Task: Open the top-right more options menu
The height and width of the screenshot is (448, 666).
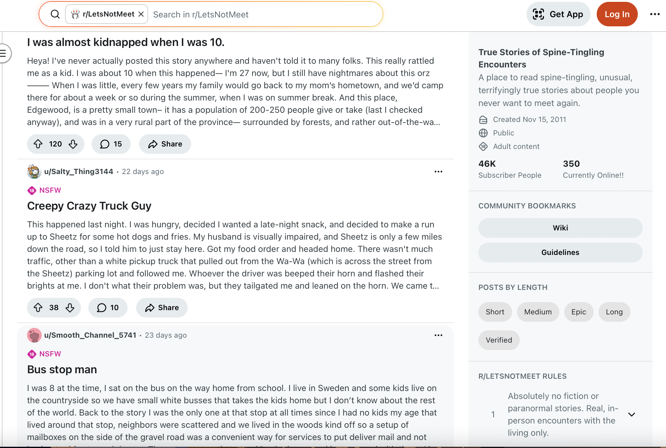Action: coord(655,14)
